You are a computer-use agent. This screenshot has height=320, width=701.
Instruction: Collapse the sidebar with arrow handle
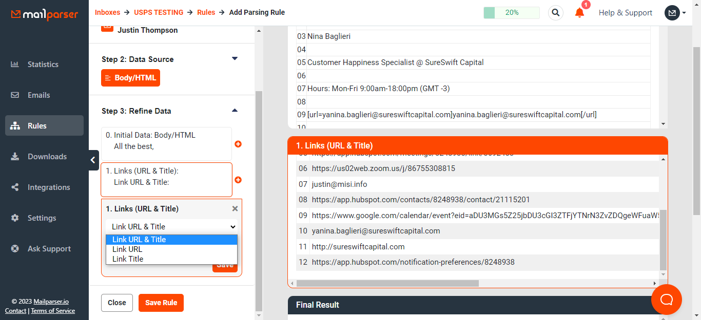point(93,160)
